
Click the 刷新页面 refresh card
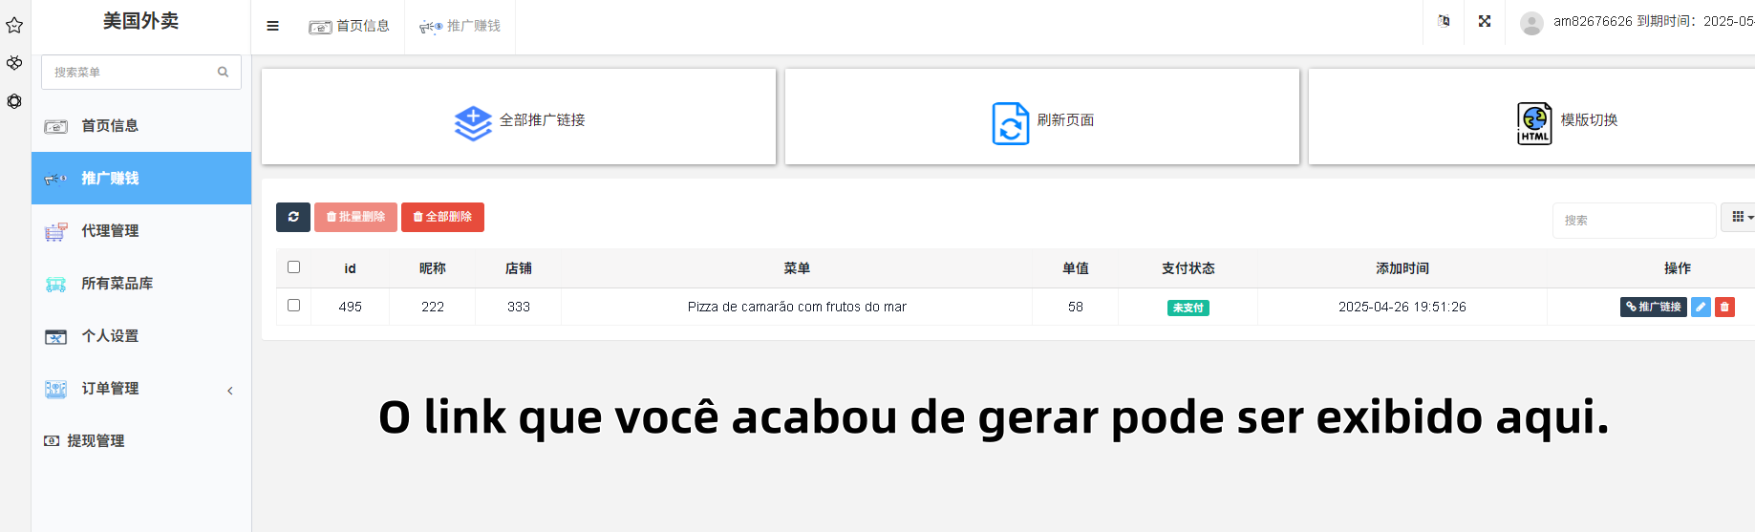click(1042, 117)
